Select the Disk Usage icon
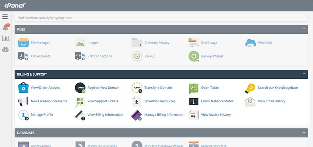 (x=194, y=43)
